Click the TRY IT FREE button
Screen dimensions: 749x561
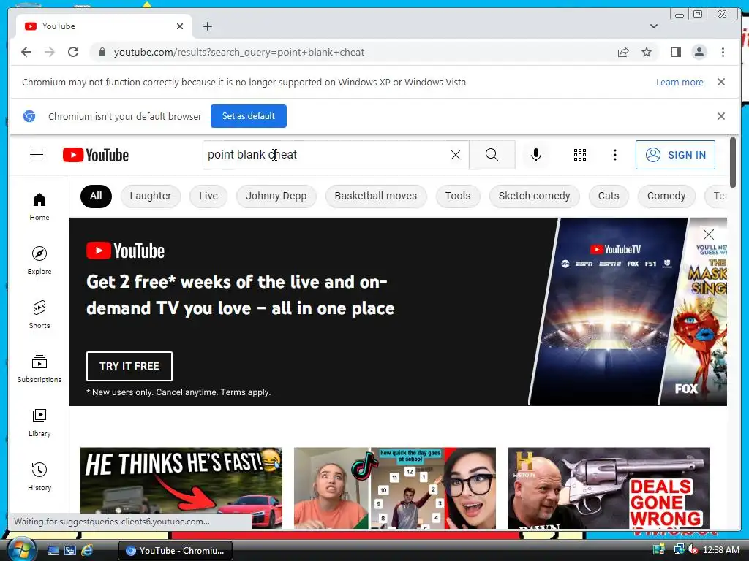coord(129,366)
